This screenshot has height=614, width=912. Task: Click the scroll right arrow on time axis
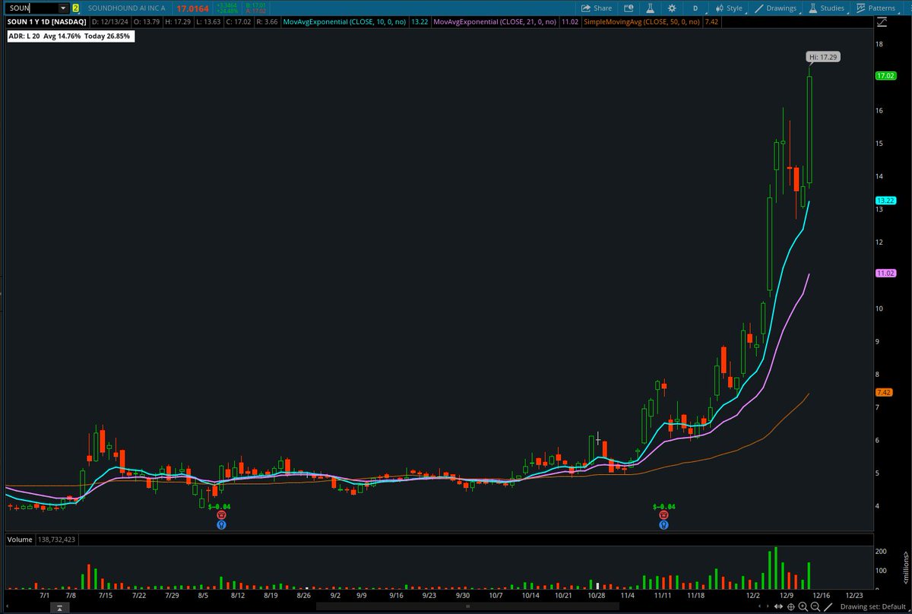[x=768, y=606]
